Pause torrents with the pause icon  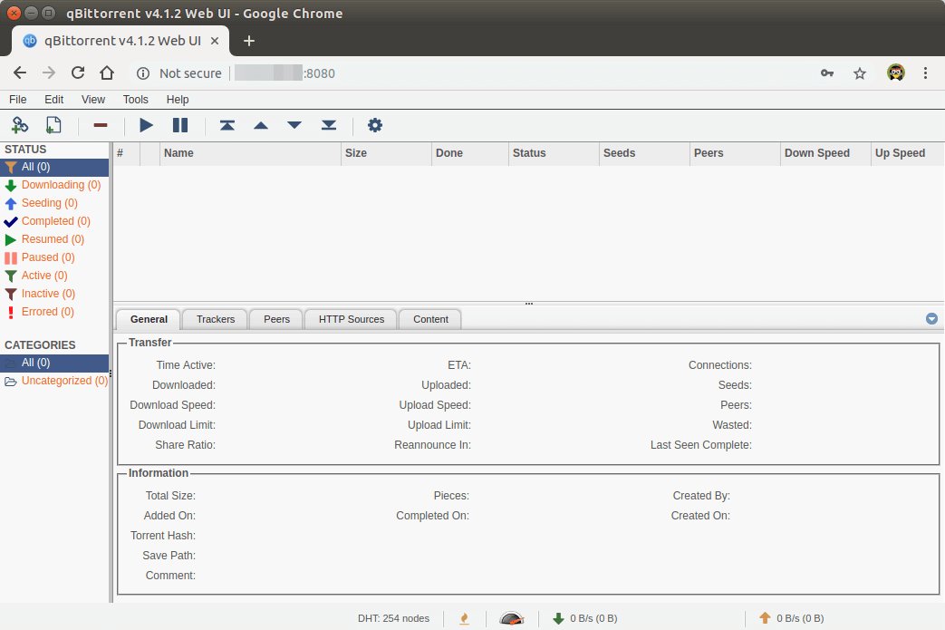pos(180,125)
